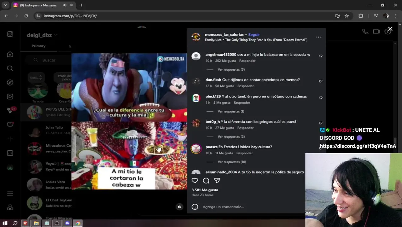Expand the delgi_dbz account switcher

pyautogui.click(x=42, y=35)
